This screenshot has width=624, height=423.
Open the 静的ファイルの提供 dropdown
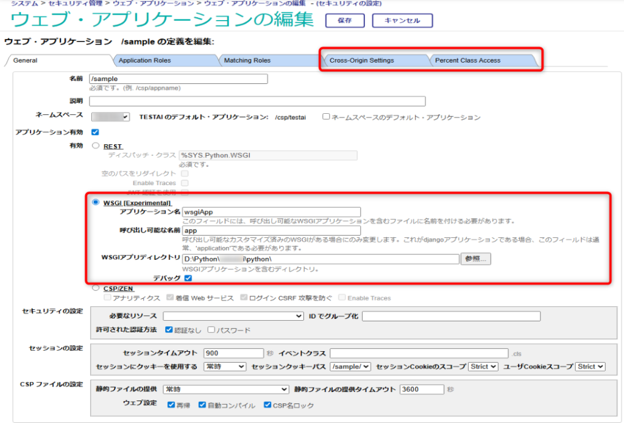point(226,389)
